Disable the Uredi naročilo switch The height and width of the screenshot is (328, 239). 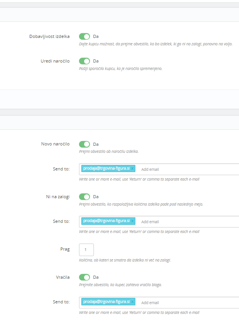(84, 61)
